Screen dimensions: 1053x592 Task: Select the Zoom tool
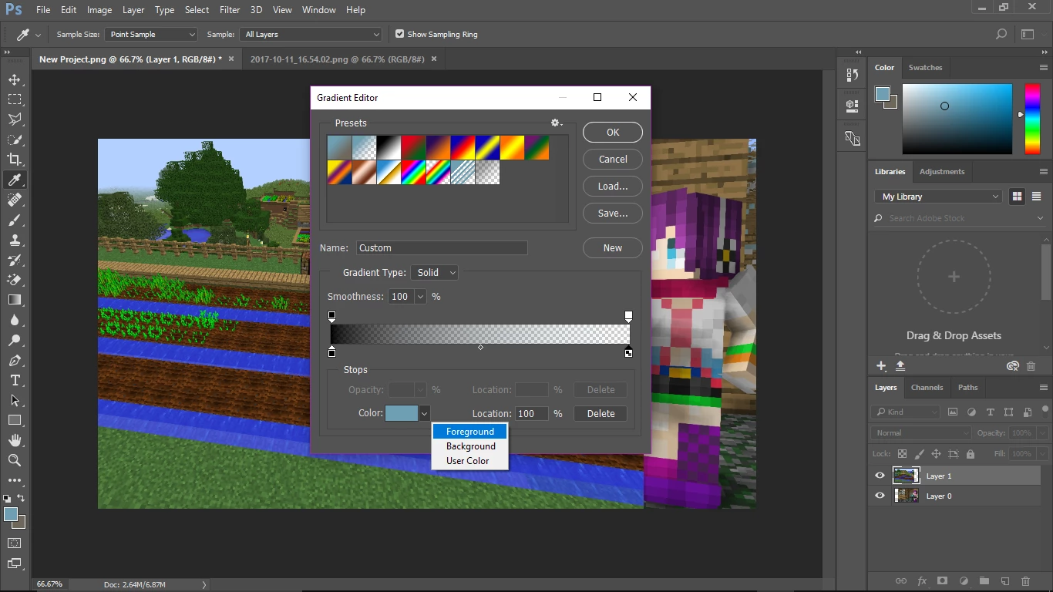point(15,460)
